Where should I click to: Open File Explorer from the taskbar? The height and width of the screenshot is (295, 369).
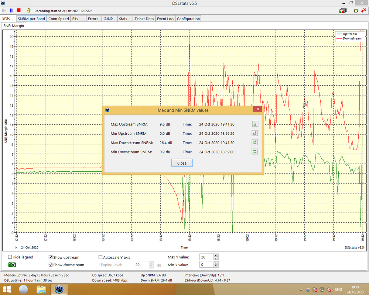pyautogui.click(x=41, y=289)
